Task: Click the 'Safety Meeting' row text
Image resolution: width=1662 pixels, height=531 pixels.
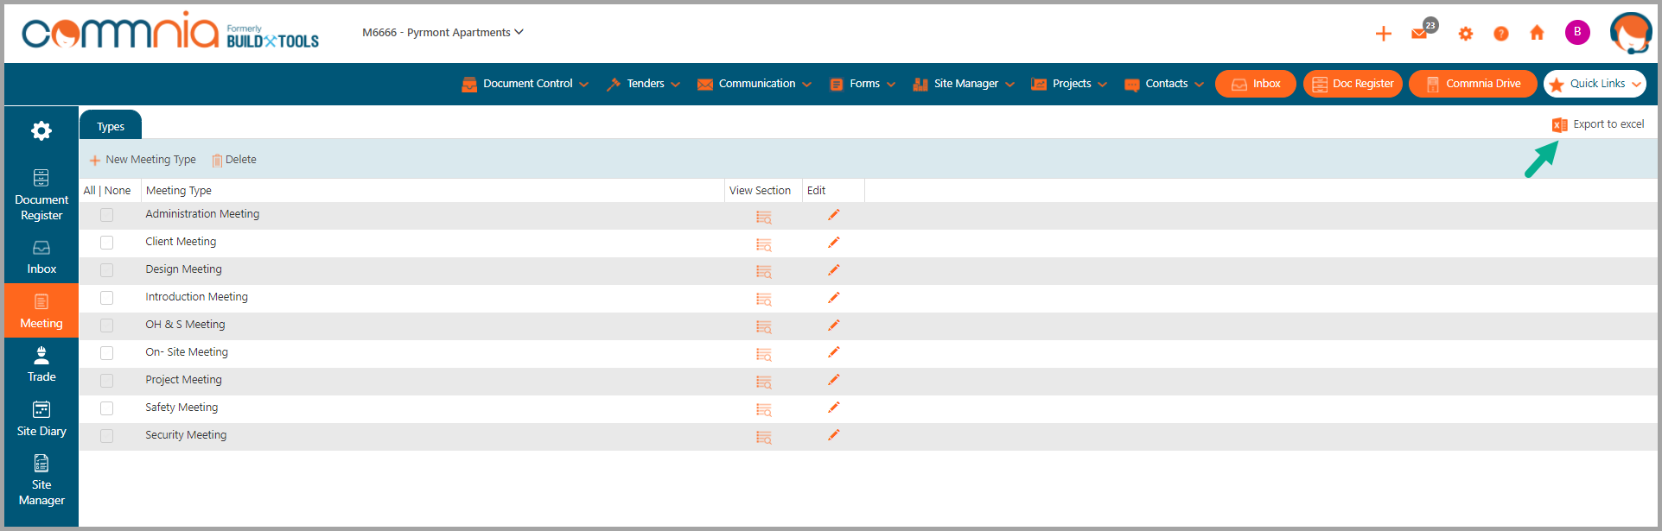Action: click(181, 408)
